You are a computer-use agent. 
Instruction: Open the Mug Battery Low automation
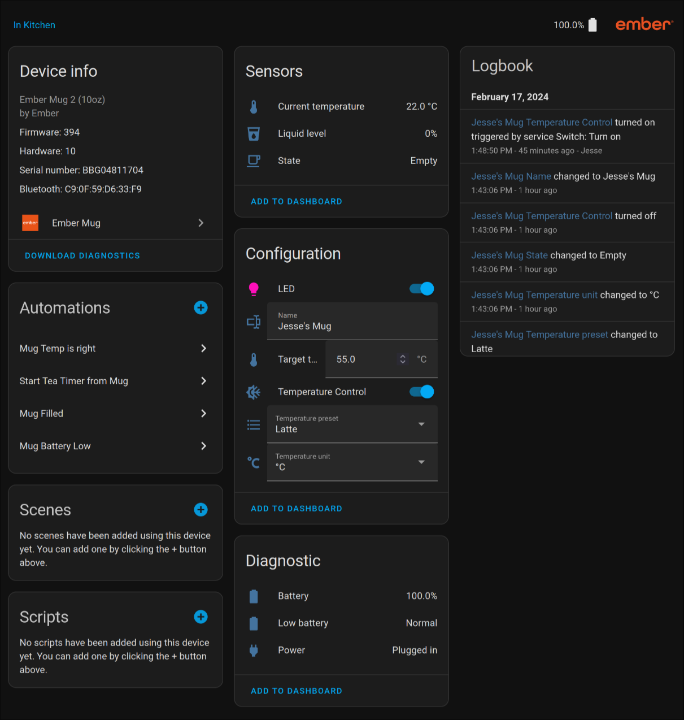115,446
